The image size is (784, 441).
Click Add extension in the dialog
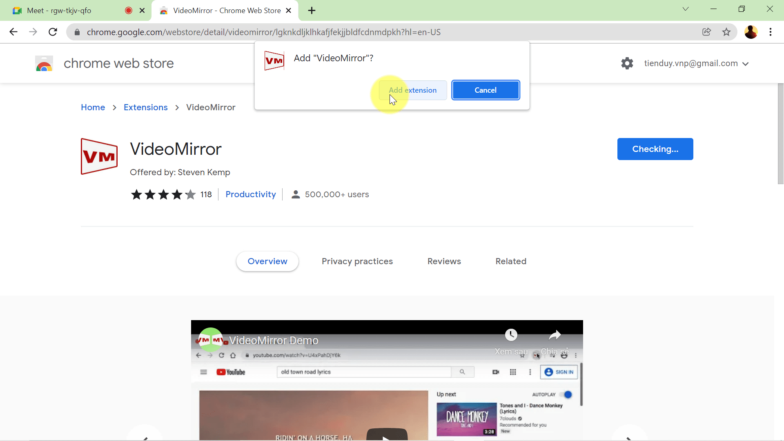click(x=413, y=90)
